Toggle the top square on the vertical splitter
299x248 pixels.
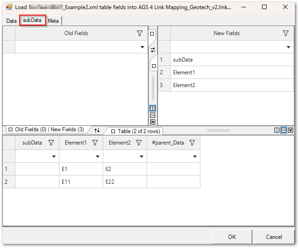coord(152,34)
